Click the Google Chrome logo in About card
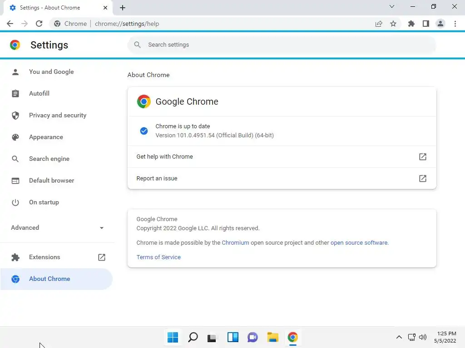The height and width of the screenshot is (348, 465). 144,101
